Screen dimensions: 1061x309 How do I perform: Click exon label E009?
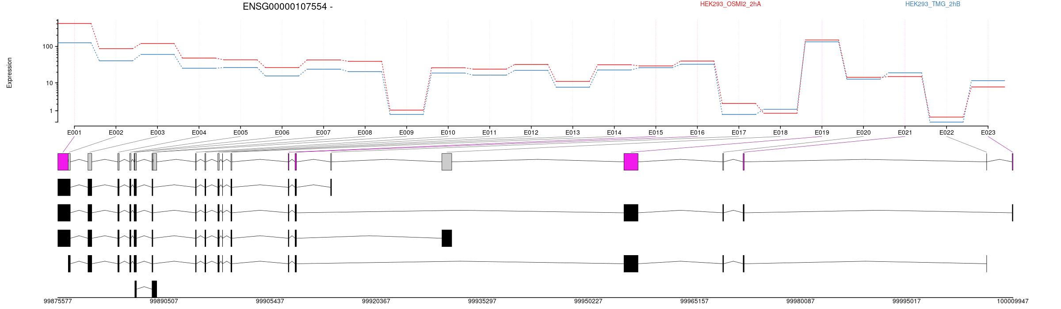406,132
